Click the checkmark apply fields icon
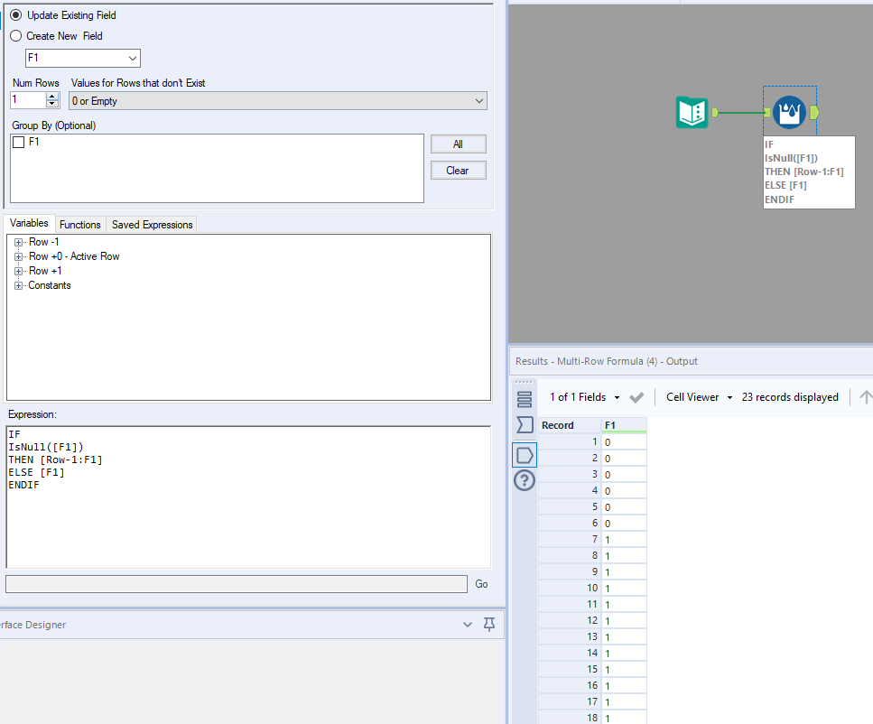The height and width of the screenshot is (724, 873). (x=636, y=397)
